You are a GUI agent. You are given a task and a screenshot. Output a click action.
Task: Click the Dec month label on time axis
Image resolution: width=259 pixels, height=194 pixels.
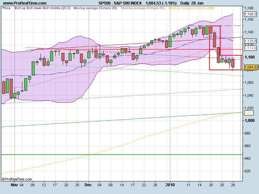coord(88,185)
